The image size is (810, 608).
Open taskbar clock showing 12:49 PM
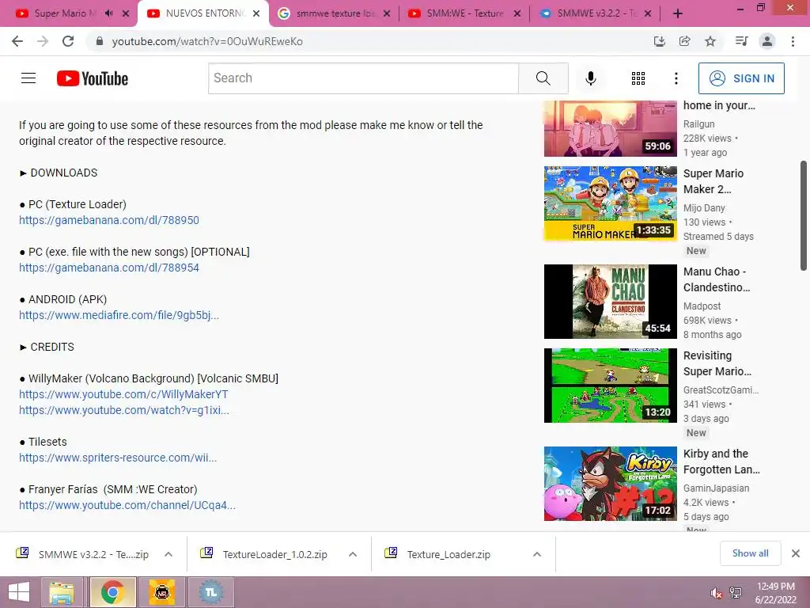(x=775, y=593)
